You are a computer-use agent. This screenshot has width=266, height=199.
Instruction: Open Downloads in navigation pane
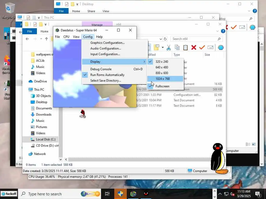click(x=44, y=114)
